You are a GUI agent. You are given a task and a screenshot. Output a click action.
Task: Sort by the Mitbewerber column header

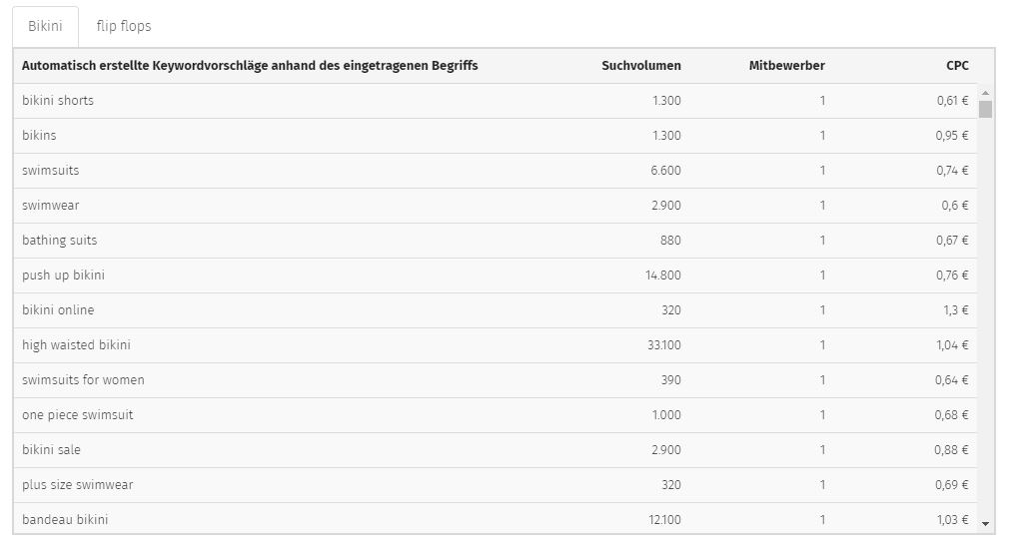pos(786,66)
